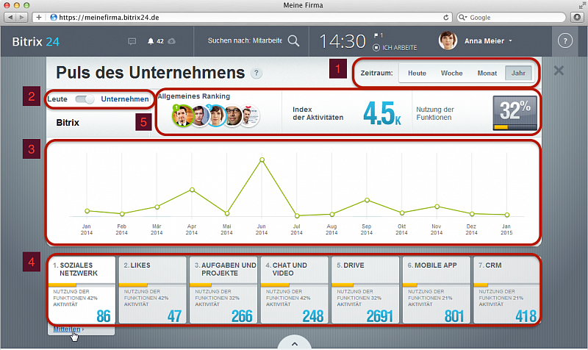Viewport: 588px width, 350px height.
Task: Click the Suchen nach Mitarbeiter search field
Action: coord(245,40)
